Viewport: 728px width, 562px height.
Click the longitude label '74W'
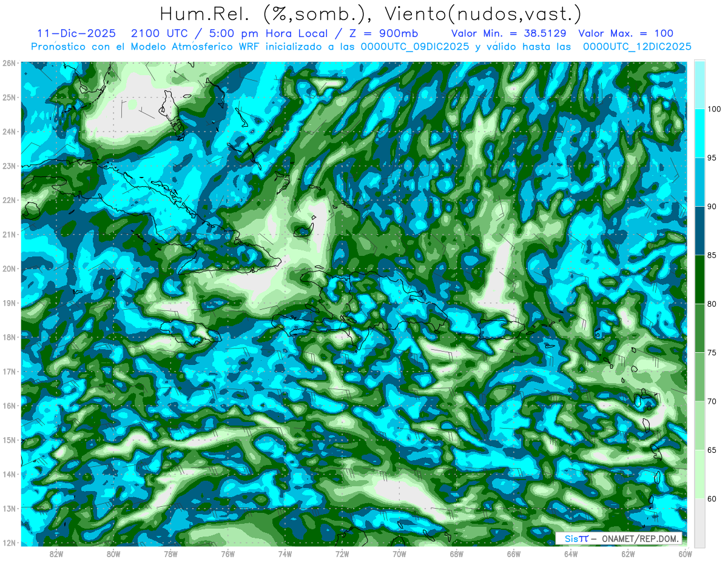pyautogui.click(x=285, y=554)
